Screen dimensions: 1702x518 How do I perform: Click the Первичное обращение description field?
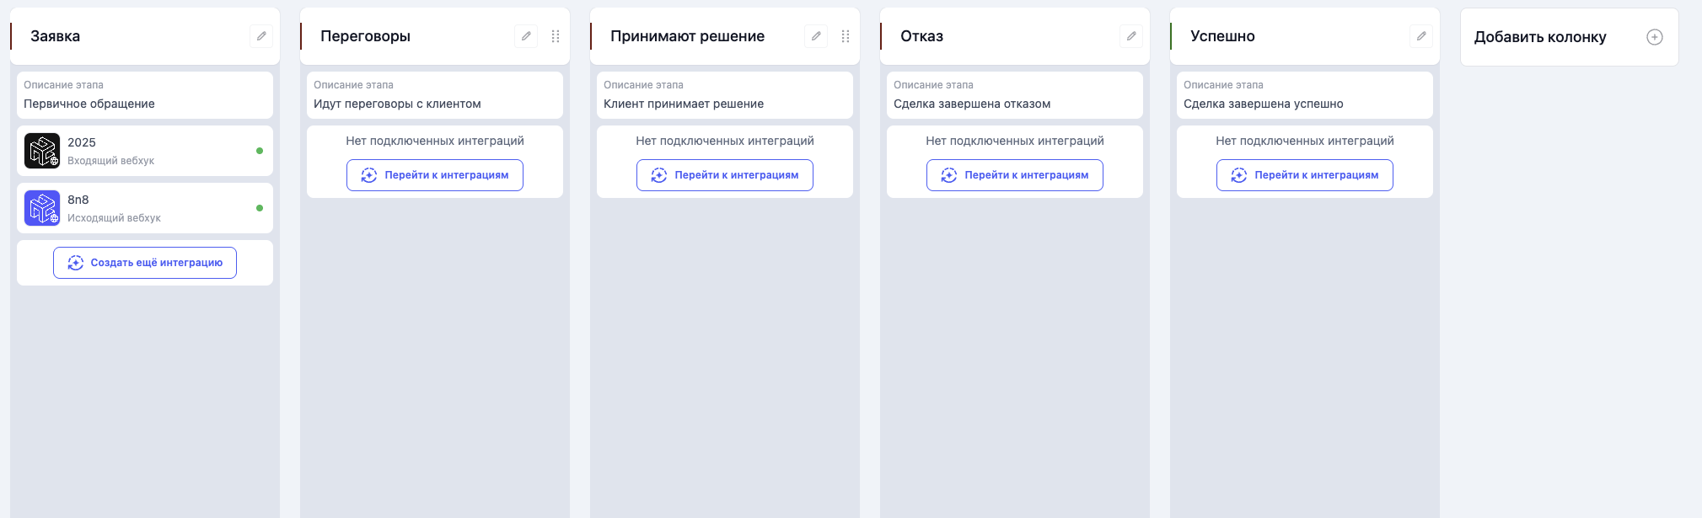tap(144, 104)
